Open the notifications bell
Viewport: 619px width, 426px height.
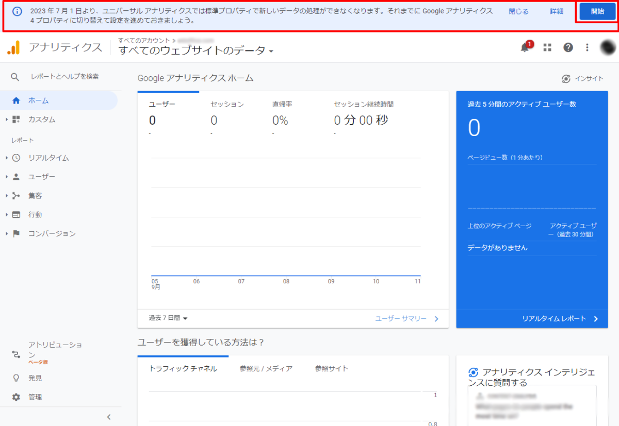pyautogui.click(x=525, y=47)
